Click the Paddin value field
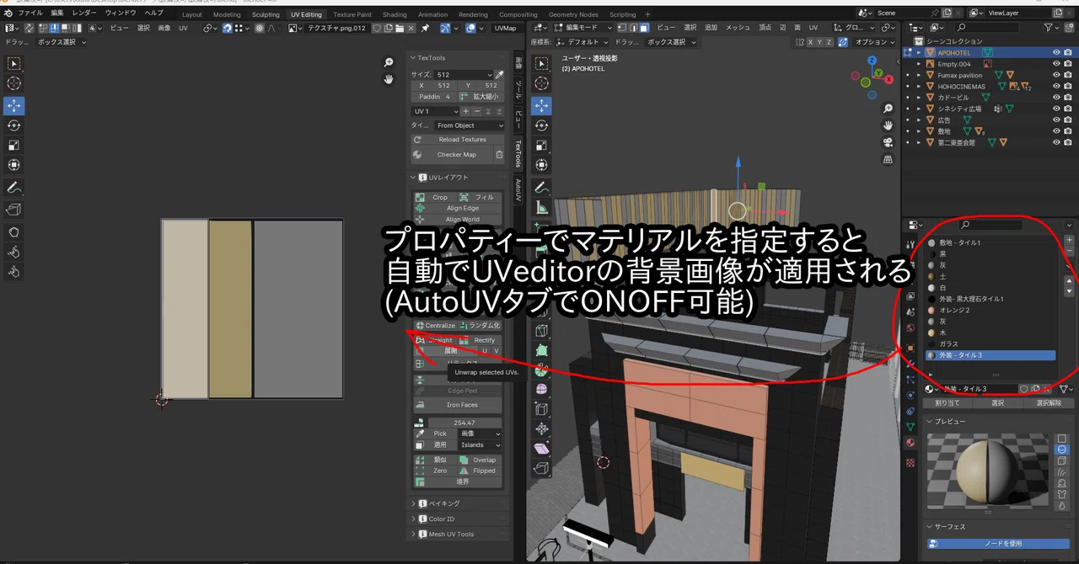Viewport: 1079px width, 564px height. point(434,97)
